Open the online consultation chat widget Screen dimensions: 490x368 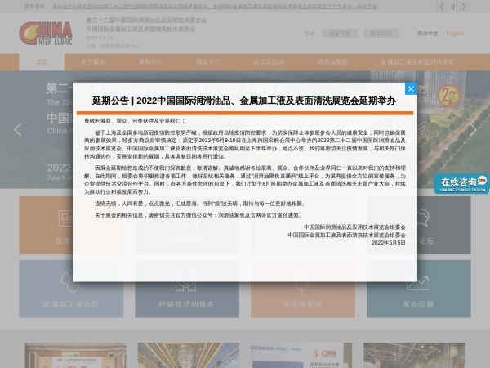pyautogui.click(x=461, y=184)
